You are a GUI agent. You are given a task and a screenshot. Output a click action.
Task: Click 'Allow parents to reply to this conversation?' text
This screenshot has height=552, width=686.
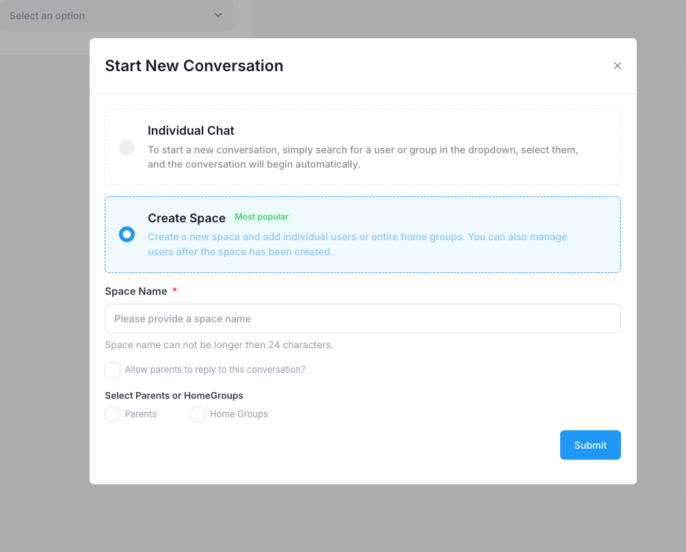click(x=215, y=370)
